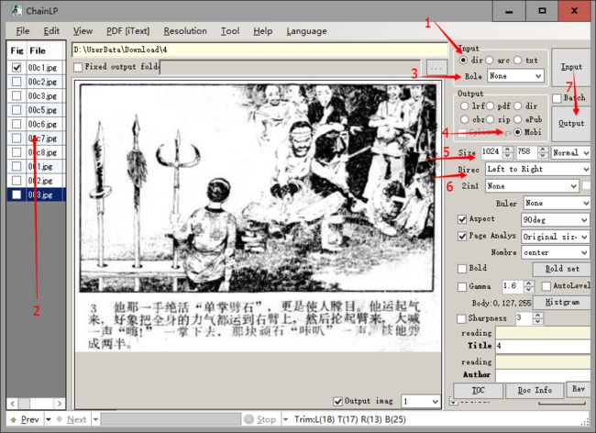Toggle the Batch checkbox

click(557, 98)
